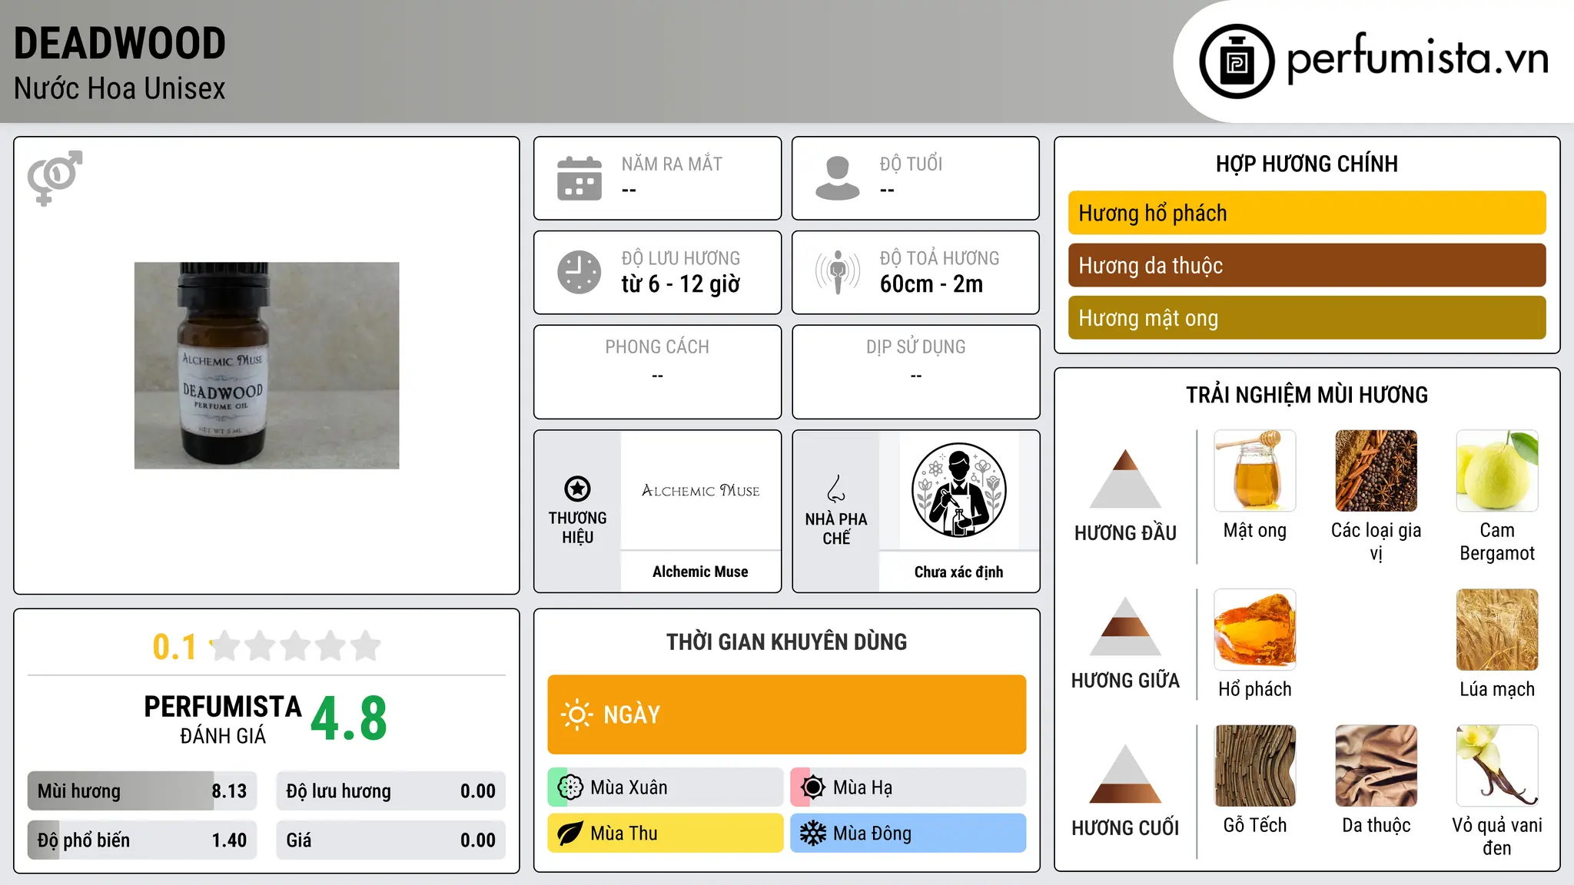The image size is (1574, 885).
Task: Click the Độ lưu hương 0.00 score bar
Action: tap(390, 791)
